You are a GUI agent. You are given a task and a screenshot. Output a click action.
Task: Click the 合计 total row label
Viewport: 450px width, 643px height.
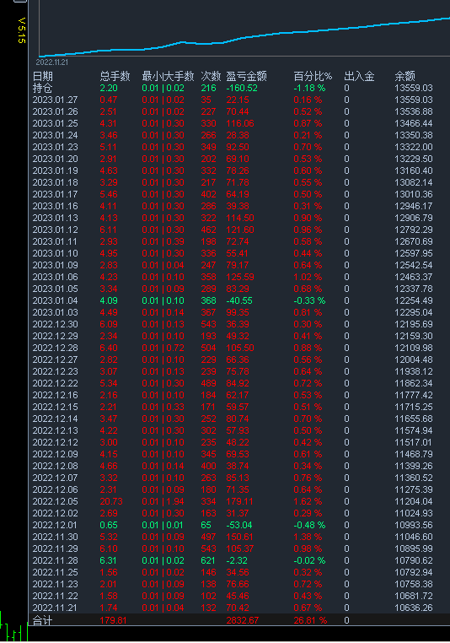[x=43, y=620]
